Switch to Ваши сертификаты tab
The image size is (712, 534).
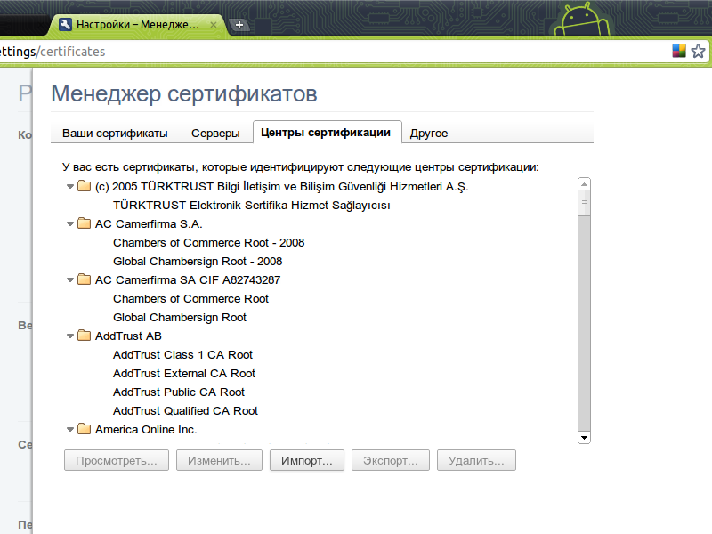115,133
